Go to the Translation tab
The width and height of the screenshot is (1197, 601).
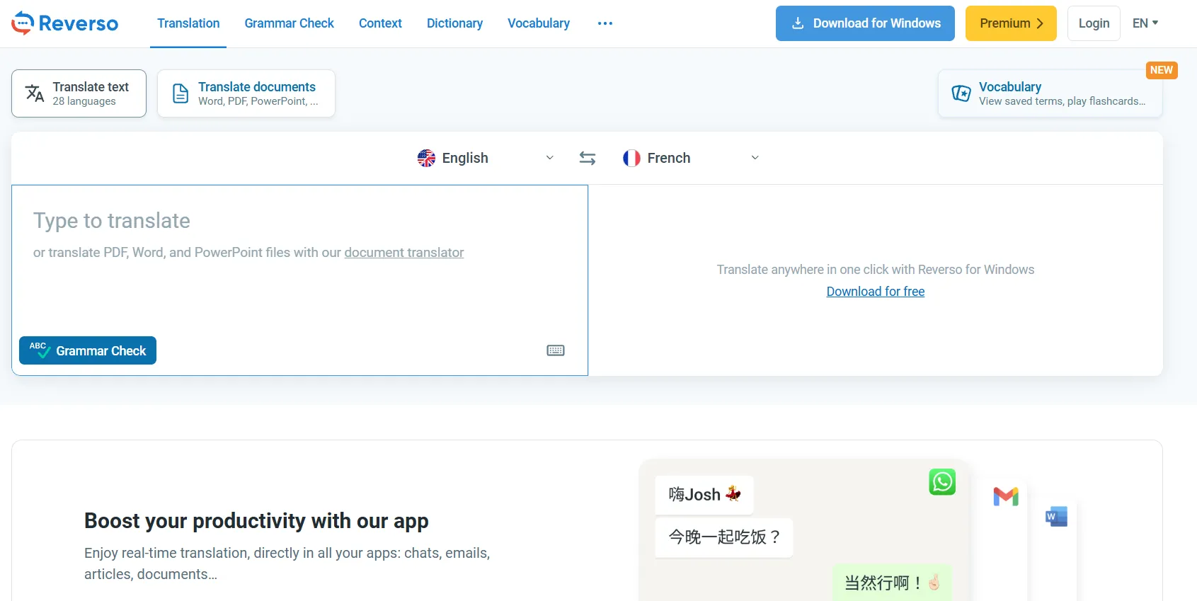point(188,23)
